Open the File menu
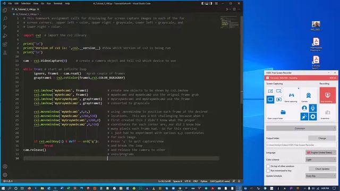Viewport: 340px width, 191px height. click(x=10, y=4)
